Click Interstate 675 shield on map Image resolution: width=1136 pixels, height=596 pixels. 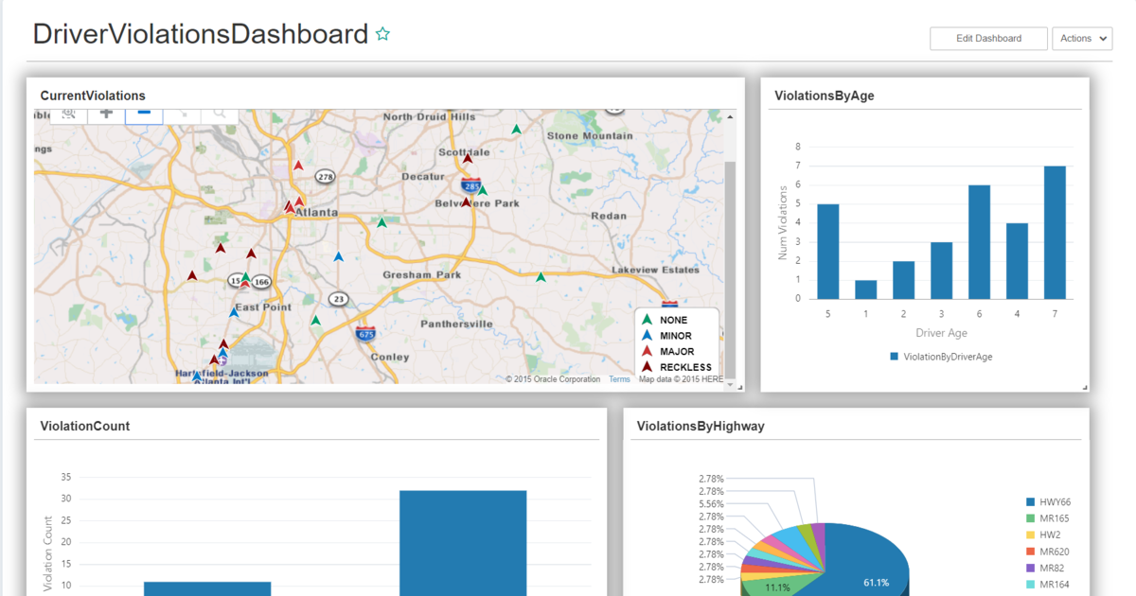tap(365, 333)
